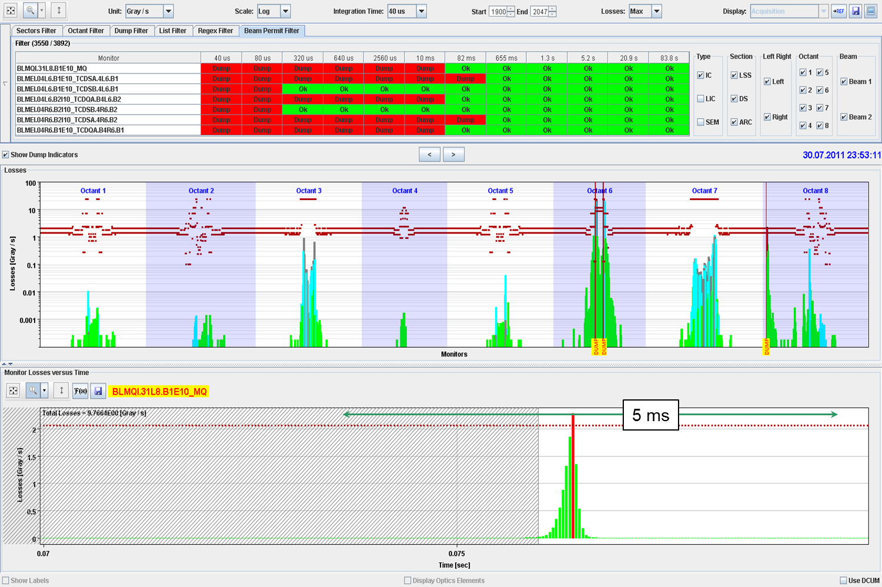Select monitor row BLMEI.04R6.B1E10_TCDQA.B4R6.B1

108,130
